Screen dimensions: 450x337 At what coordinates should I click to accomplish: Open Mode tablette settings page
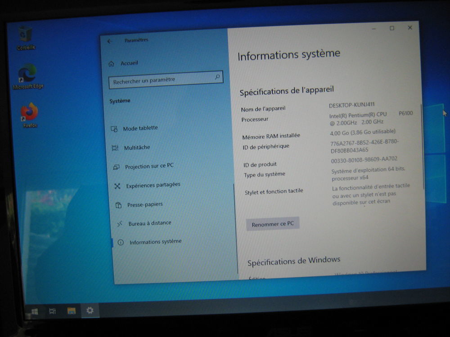click(x=140, y=128)
